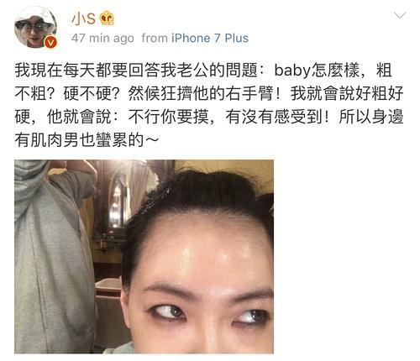The image size is (420, 361).
Task: Click the gold crown membership icon
Action: click(x=107, y=18)
